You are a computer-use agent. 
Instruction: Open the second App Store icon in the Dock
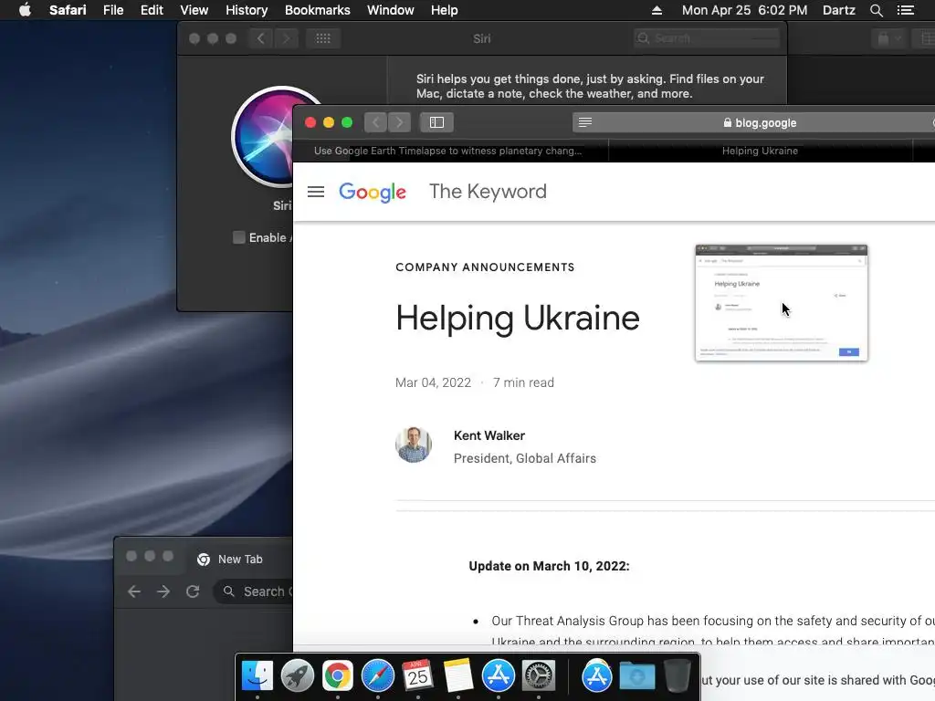(x=597, y=676)
